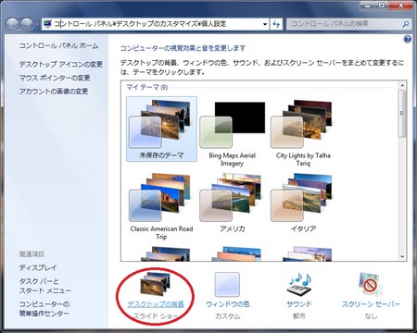Image resolution: width=417 pixels, height=333 pixels.
Task: Select the City Lights by Talha Tariq theme
Action: coord(303,132)
